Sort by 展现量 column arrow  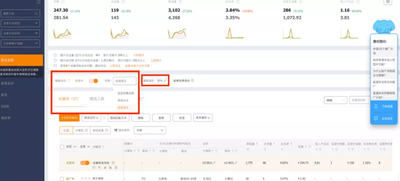tap(257, 144)
